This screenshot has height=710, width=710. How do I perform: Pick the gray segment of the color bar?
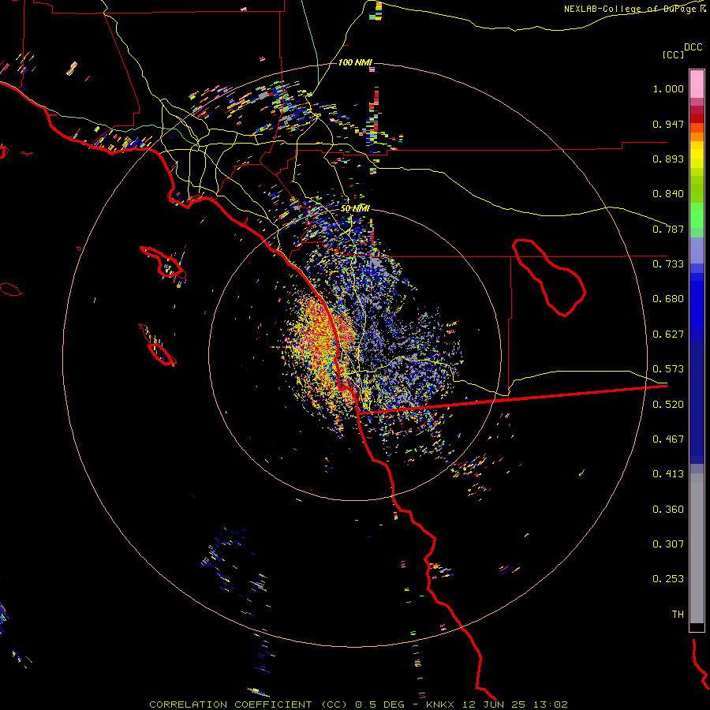click(x=697, y=548)
